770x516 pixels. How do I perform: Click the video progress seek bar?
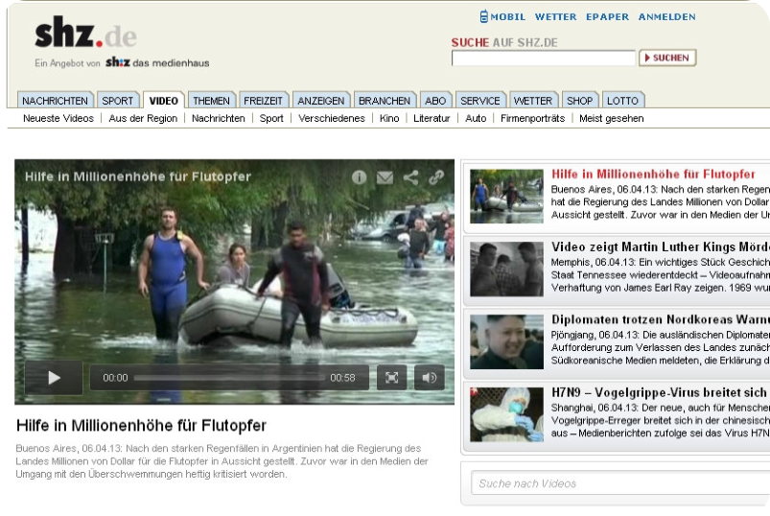tap(228, 378)
